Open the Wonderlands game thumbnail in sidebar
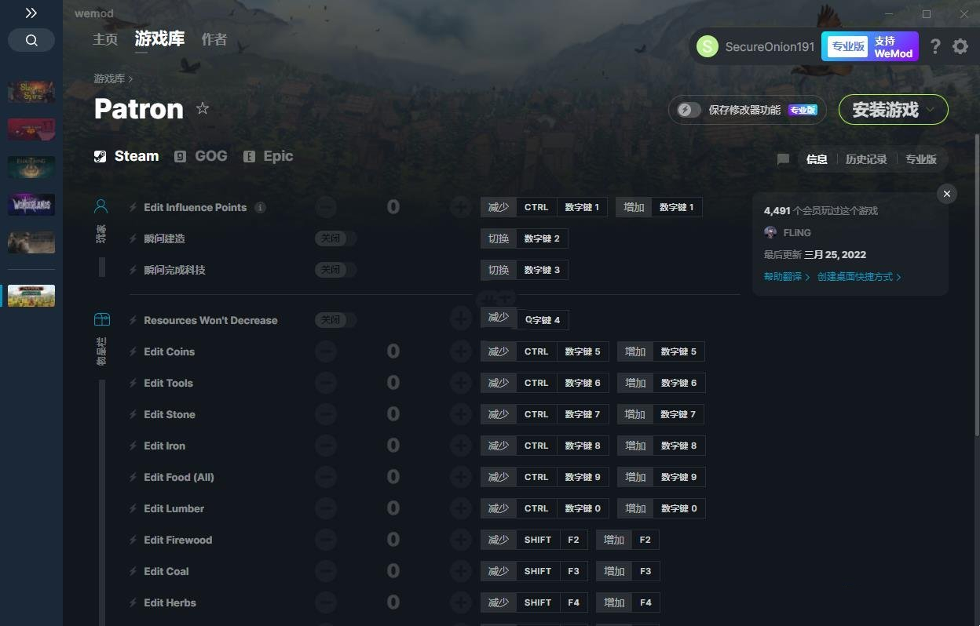 tap(31, 205)
